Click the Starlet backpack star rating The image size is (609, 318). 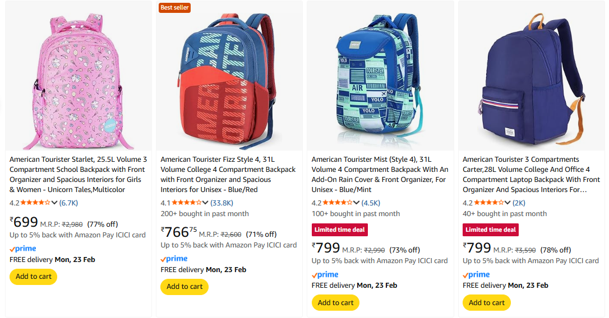(x=35, y=203)
